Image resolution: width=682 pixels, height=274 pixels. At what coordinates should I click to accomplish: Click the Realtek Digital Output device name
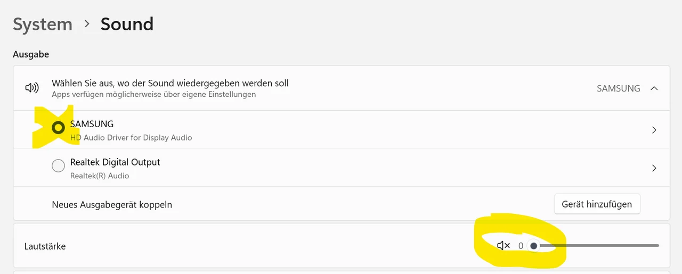[x=115, y=162]
